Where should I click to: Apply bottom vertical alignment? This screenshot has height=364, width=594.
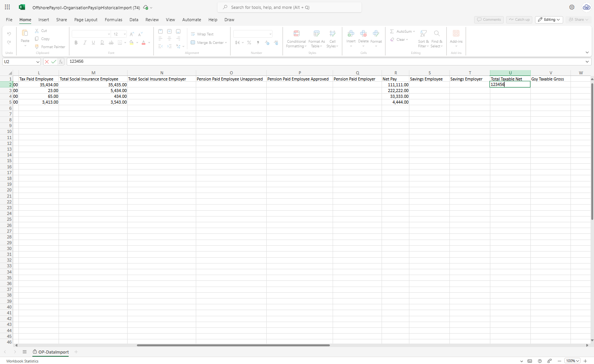[178, 31]
